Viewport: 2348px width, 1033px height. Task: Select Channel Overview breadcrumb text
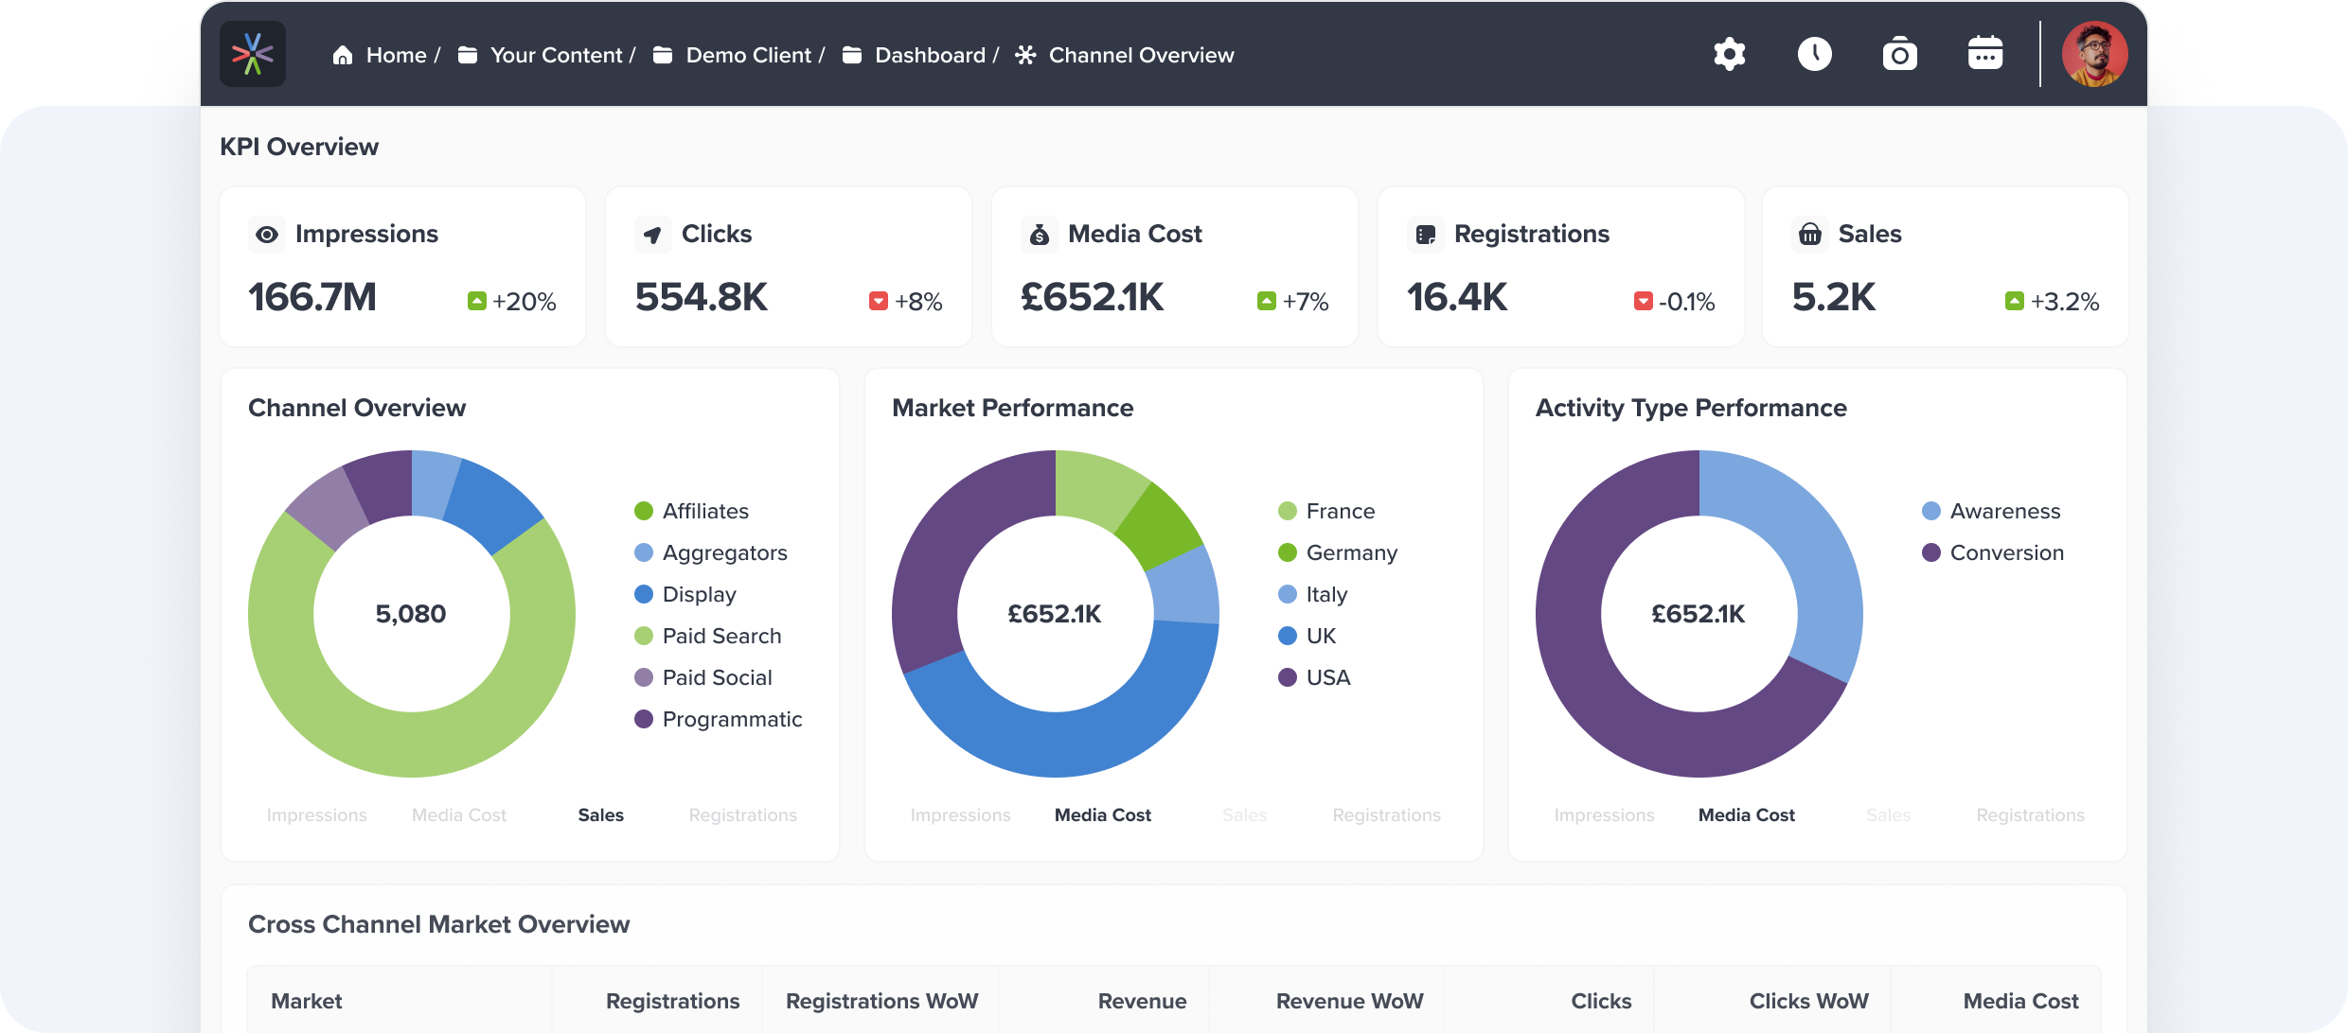tap(1141, 55)
